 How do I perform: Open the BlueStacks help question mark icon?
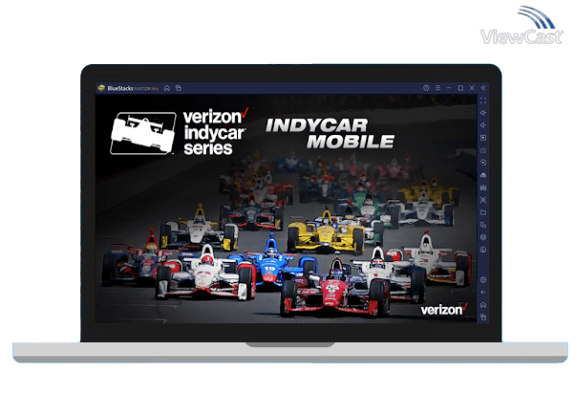(x=426, y=88)
